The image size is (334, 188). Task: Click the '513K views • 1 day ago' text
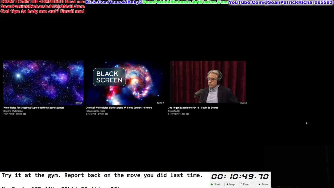pyautogui.click(x=178, y=114)
